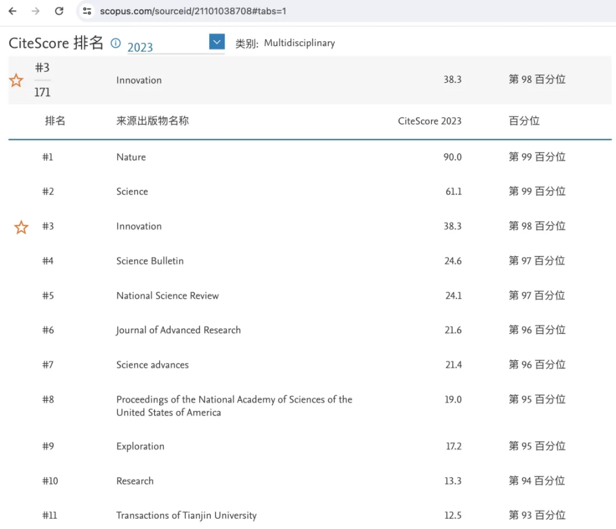Click the browser forward arrow
This screenshot has width=616, height=529.
(35, 11)
